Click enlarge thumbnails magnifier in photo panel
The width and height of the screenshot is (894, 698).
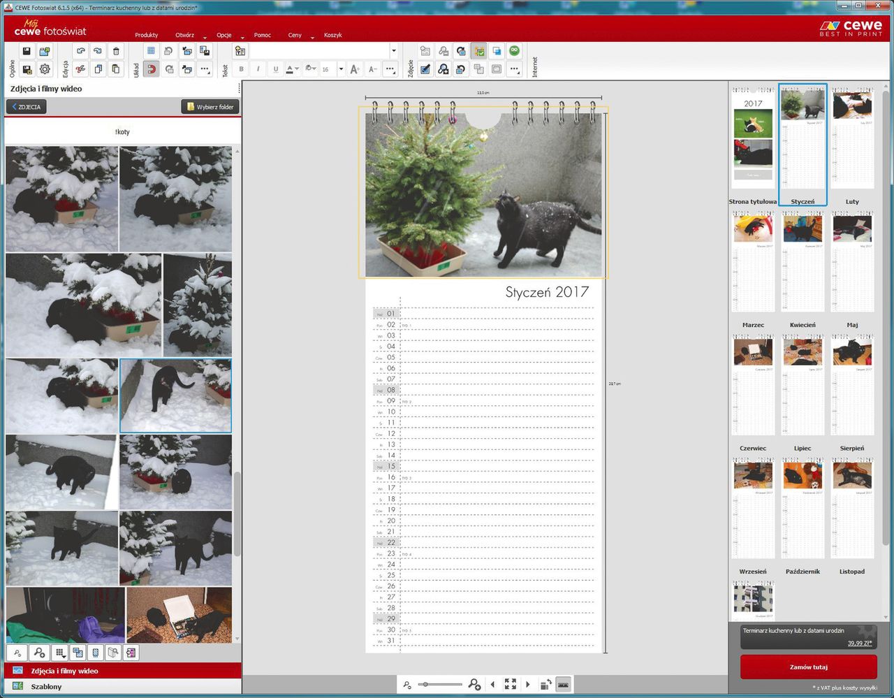39,653
